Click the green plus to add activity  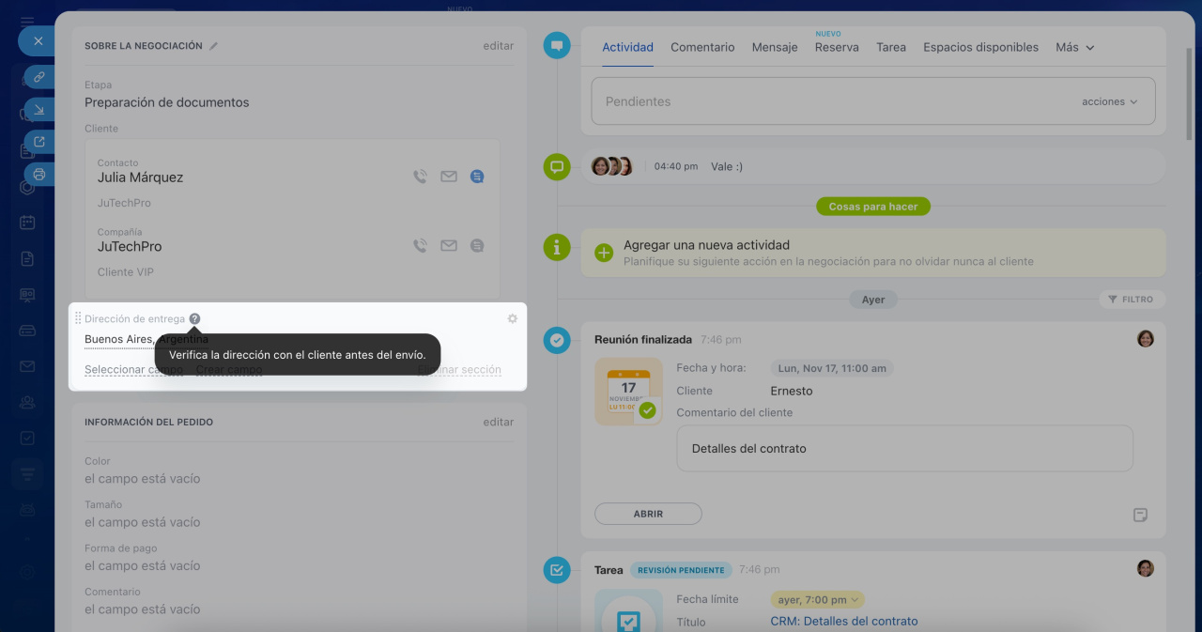[604, 253]
